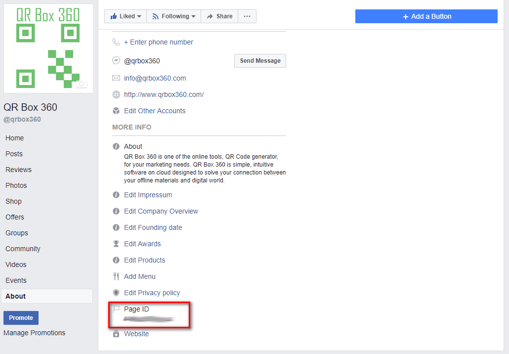Click Add a Button
Image resolution: width=509 pixels, height=354 pixels.
tap(426, 16)
